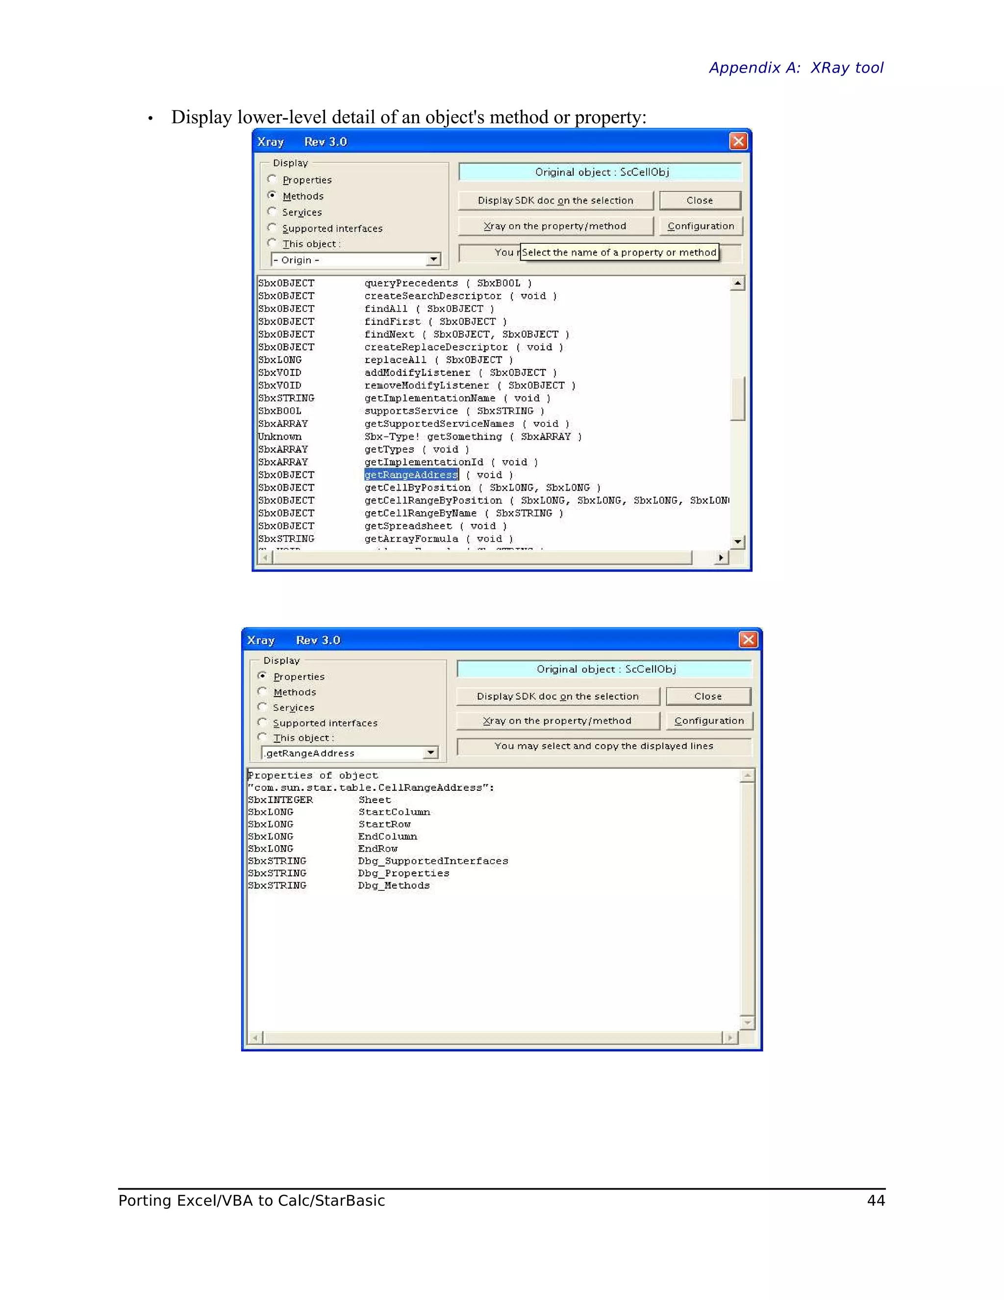1004x1300 pixels.
Task: Select Dbg_Methods property line
Action: coord(339,885)
